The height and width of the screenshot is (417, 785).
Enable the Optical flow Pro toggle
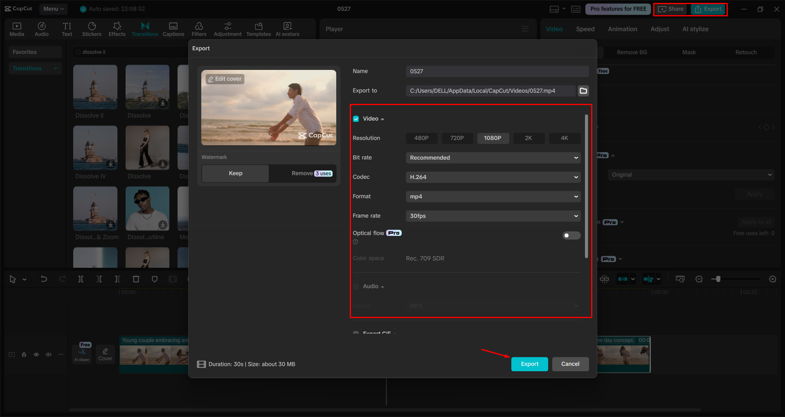pos(571,235)
